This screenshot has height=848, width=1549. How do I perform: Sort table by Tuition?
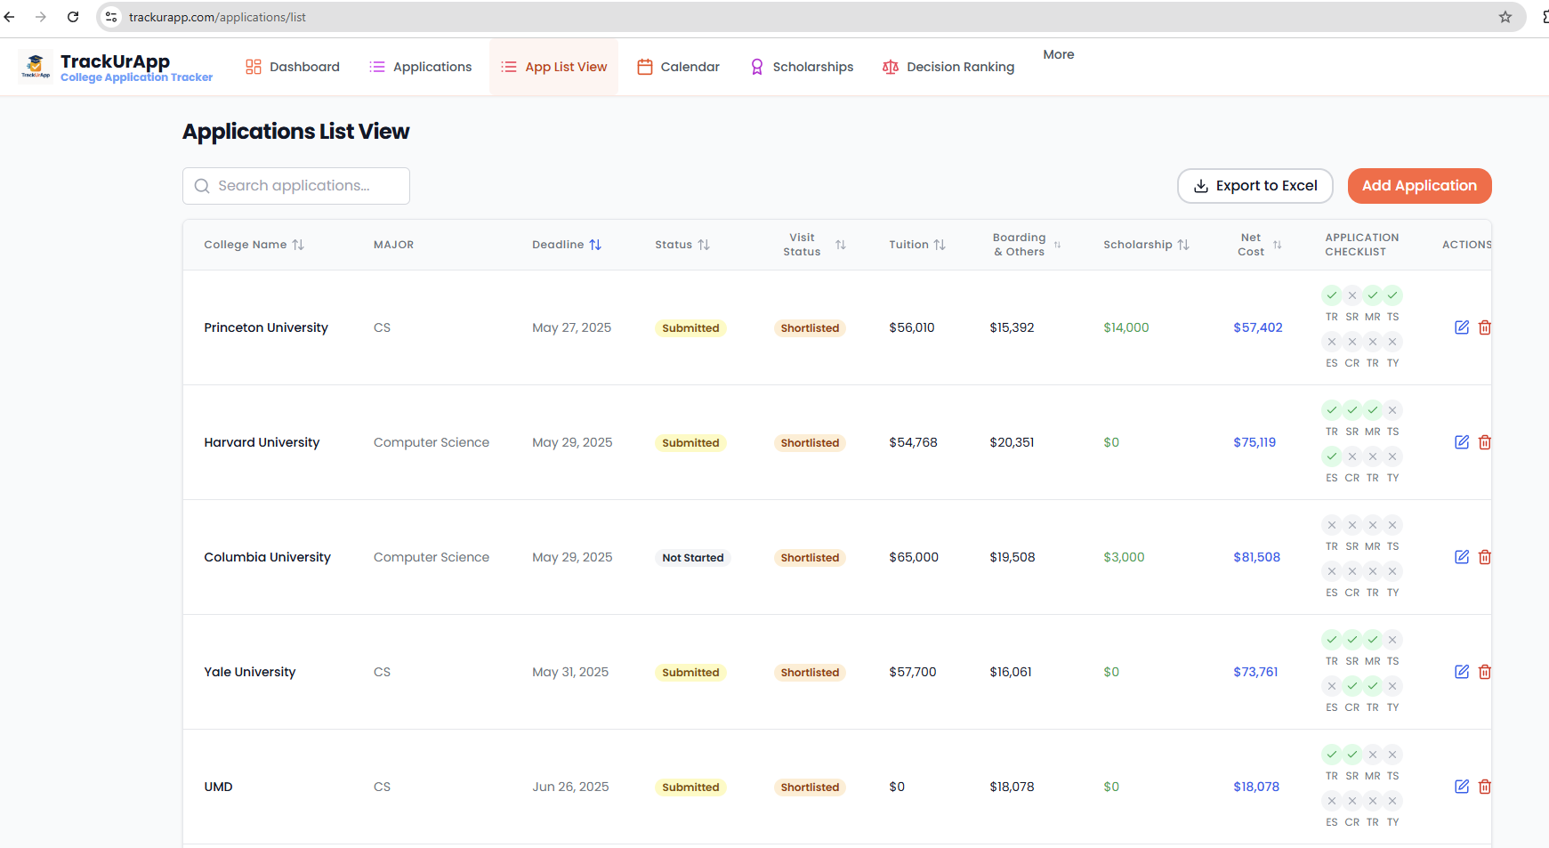(x=917, y=245)
